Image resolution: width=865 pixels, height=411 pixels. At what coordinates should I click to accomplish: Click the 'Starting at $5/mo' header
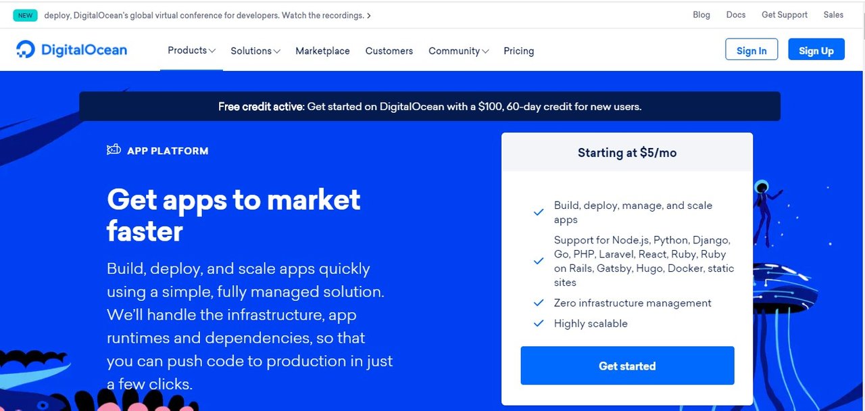(x=627, y=153)
